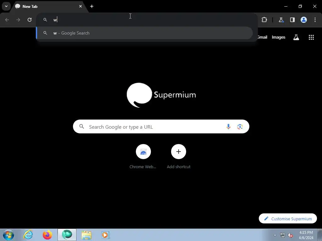Open the clock showing 4:15 PM
Image resolution: width=322 pixels, height=241 pixels.
(x=306, y=235)
